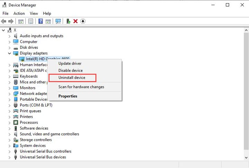Image resolution: width=249 pixels, height=168 pixels.
Task: Click the Intel(R) HD Graphics device icon
Action: (22, 59)
